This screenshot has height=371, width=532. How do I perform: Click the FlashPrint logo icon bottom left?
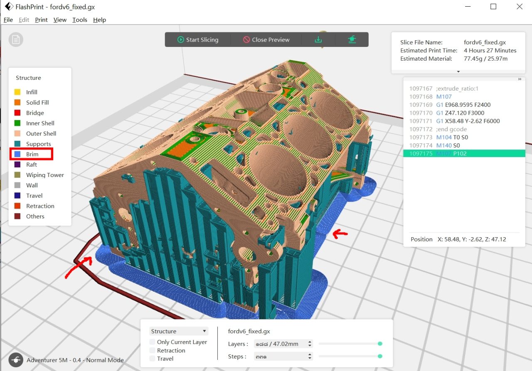click(15, 359)
